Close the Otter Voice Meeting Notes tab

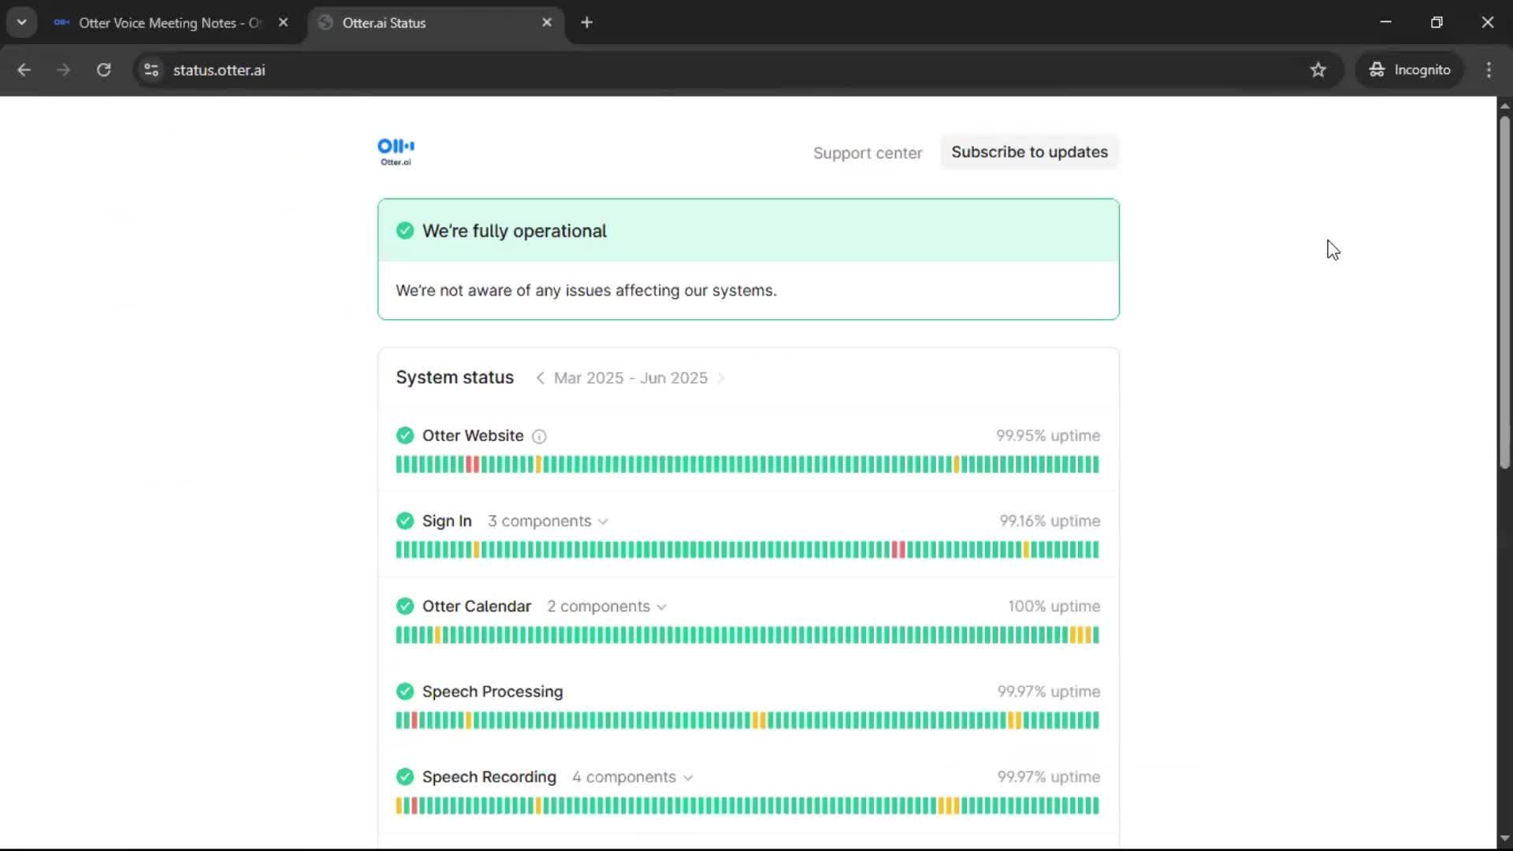pos(283,23)
